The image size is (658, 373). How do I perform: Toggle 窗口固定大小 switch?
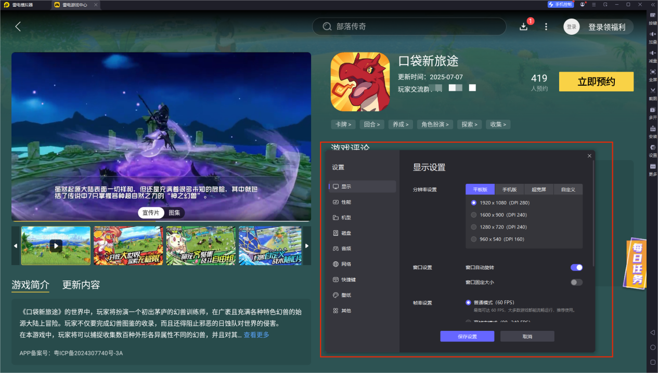coord(576,283)
